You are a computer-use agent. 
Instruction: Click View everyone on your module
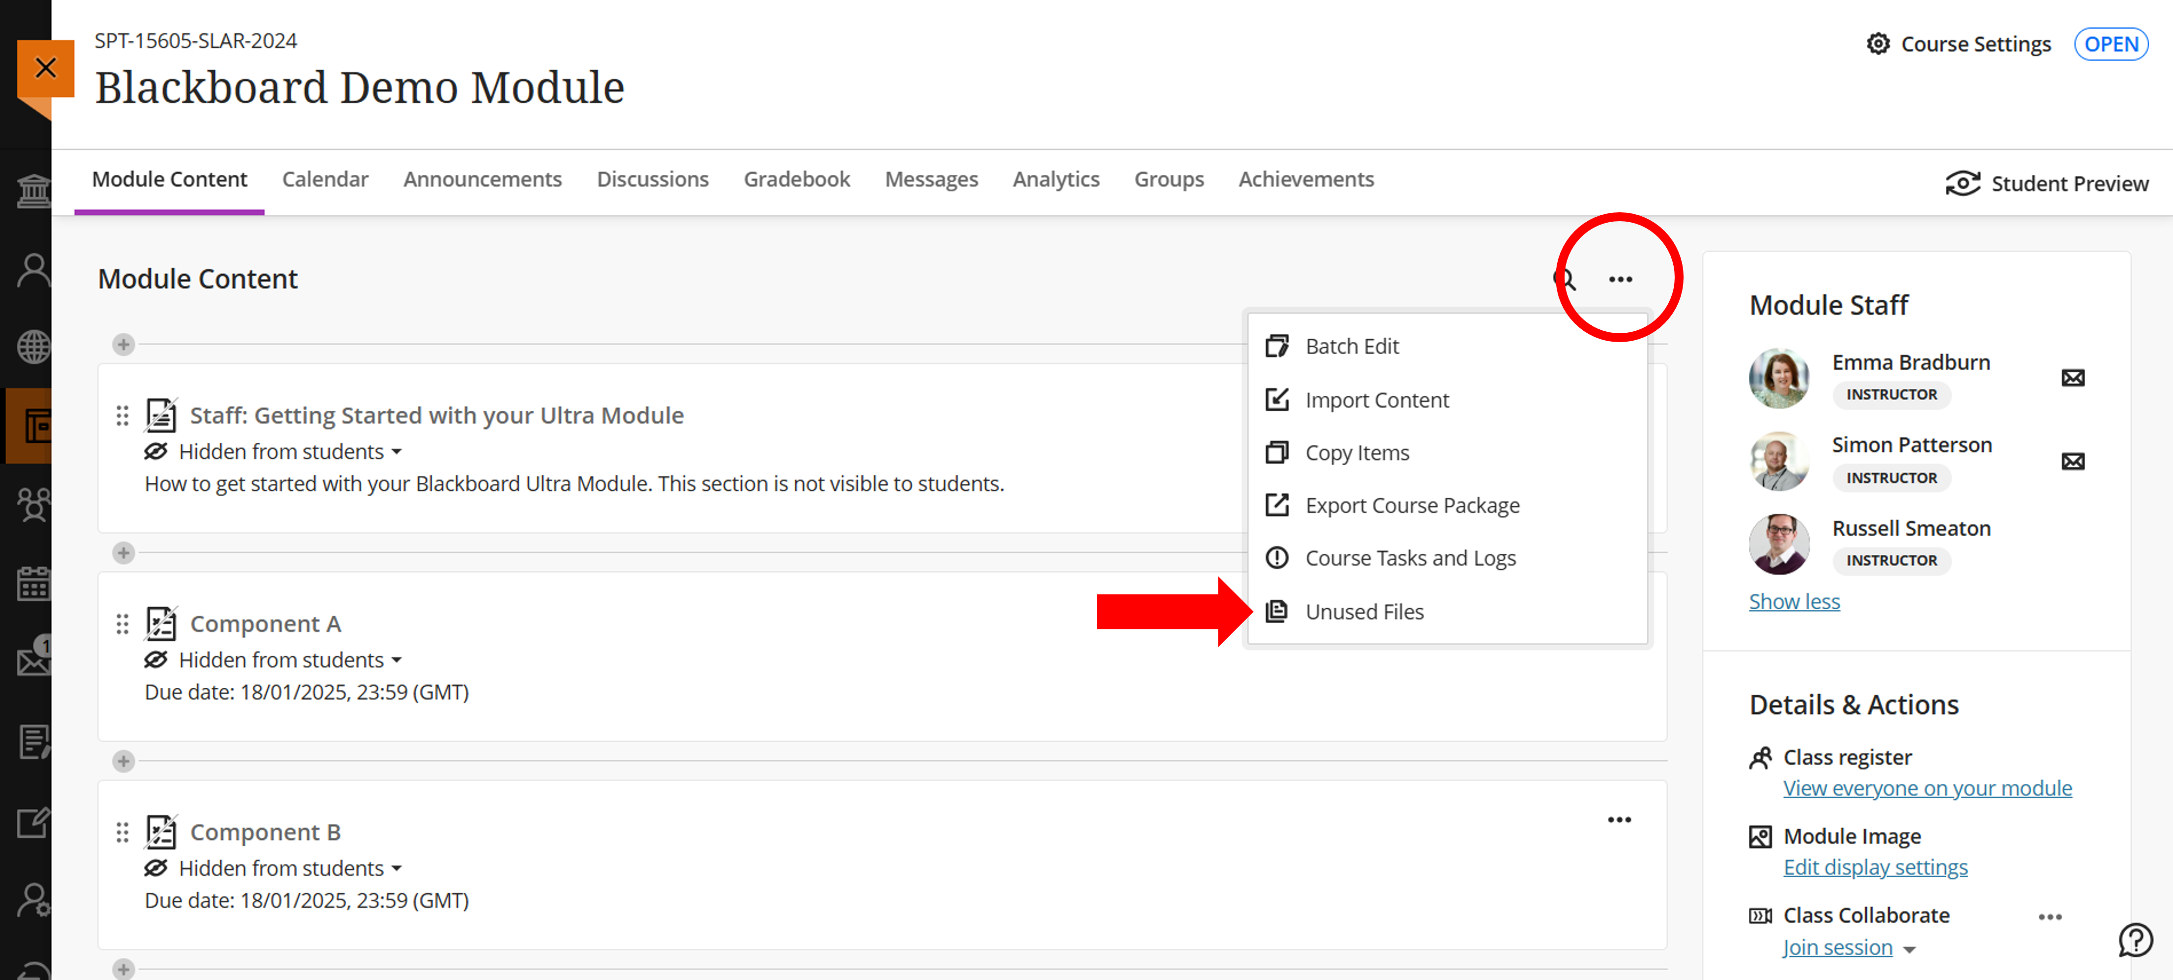tap(1928, 788)
